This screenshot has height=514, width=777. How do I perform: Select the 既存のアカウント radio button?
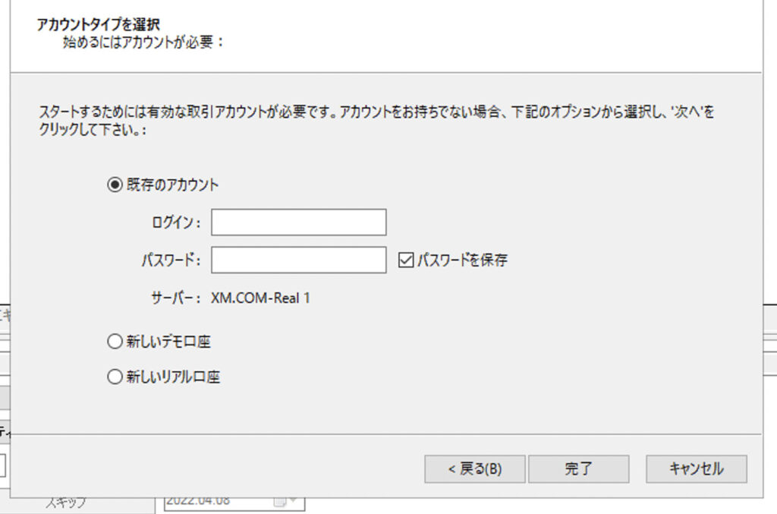[x=115, y=184]
